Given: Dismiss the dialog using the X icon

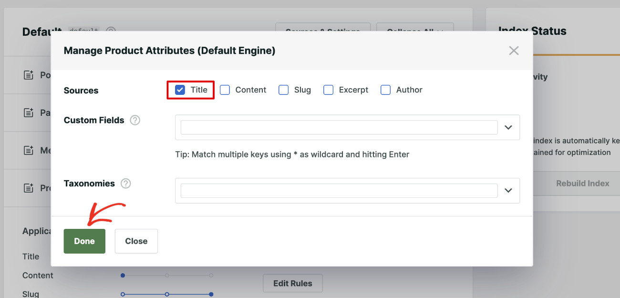Looking at the screenshot, I should [x=514, y=51].
